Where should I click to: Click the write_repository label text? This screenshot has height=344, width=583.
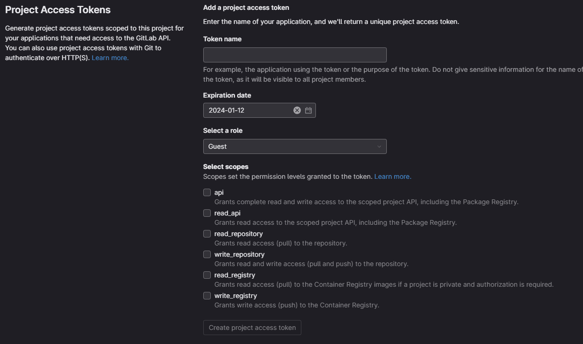coord(239,254)
